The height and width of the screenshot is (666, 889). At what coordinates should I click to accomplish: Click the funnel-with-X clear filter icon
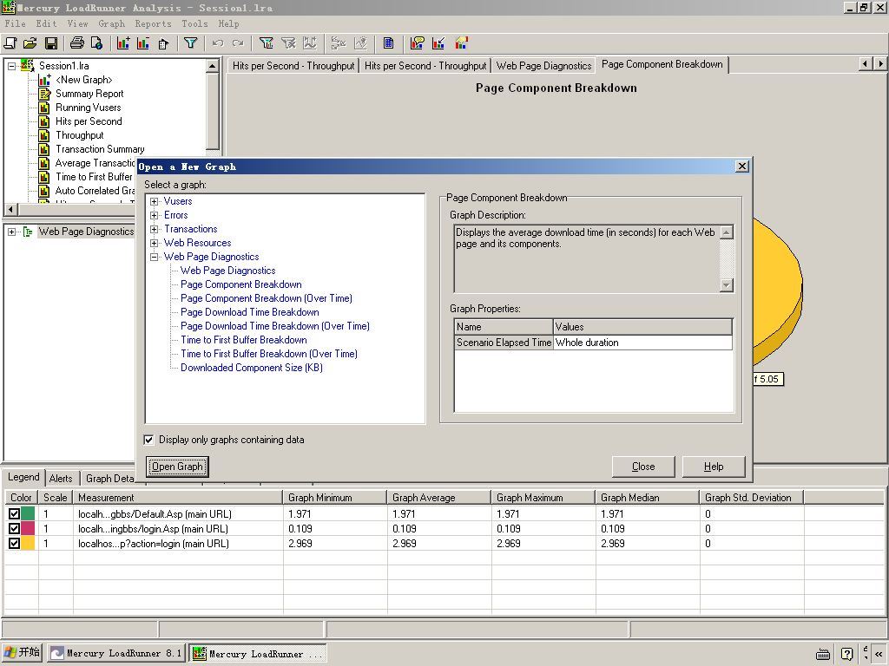click(x=288, y=43)
